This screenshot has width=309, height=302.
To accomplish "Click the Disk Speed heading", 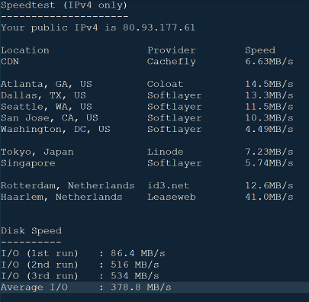I will [x=31, y=231].
